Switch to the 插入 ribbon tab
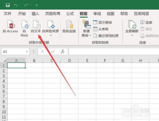Viewport: 159px width, 121px height. (35, 14)
